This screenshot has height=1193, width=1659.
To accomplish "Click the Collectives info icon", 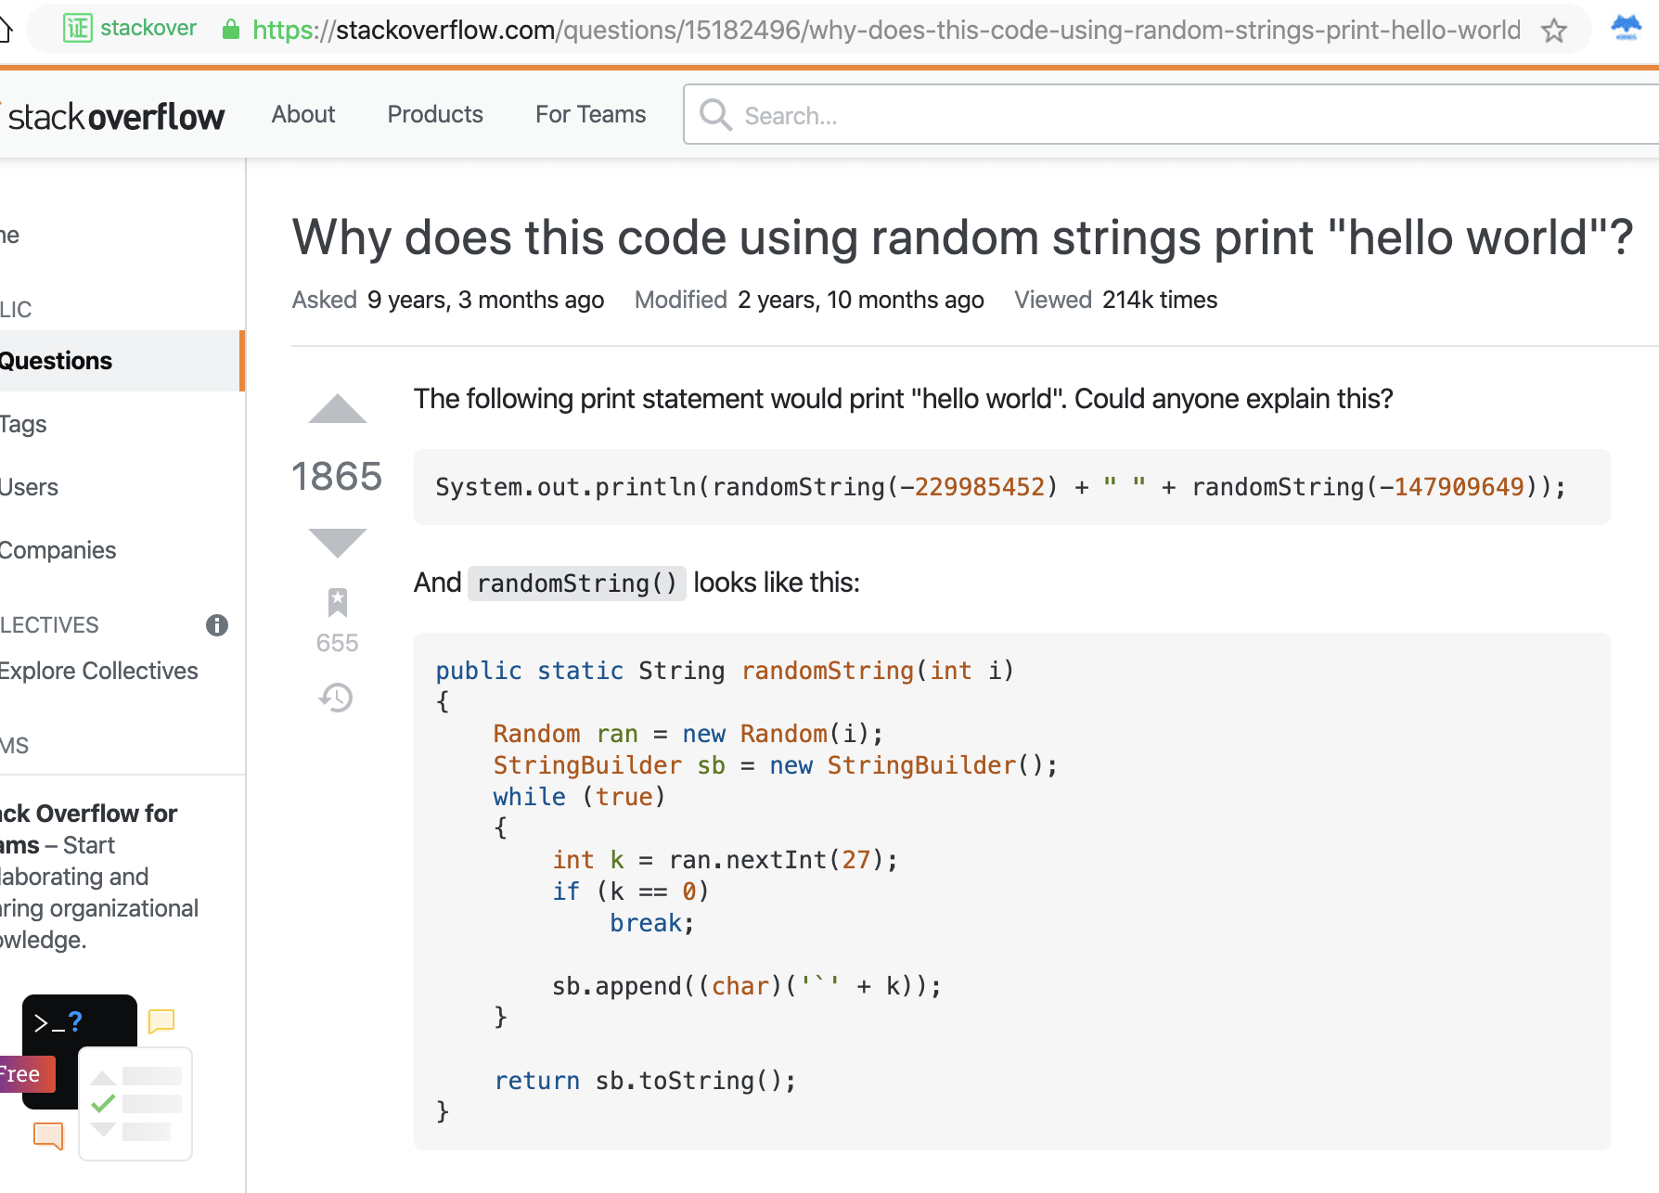I will click(217, 625).
